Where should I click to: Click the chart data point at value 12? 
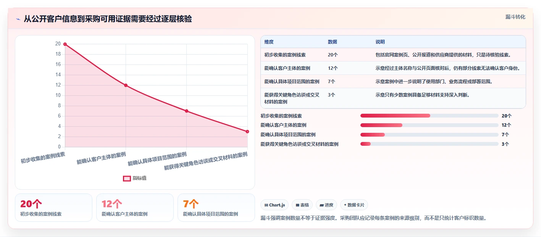tap(126, 85)
